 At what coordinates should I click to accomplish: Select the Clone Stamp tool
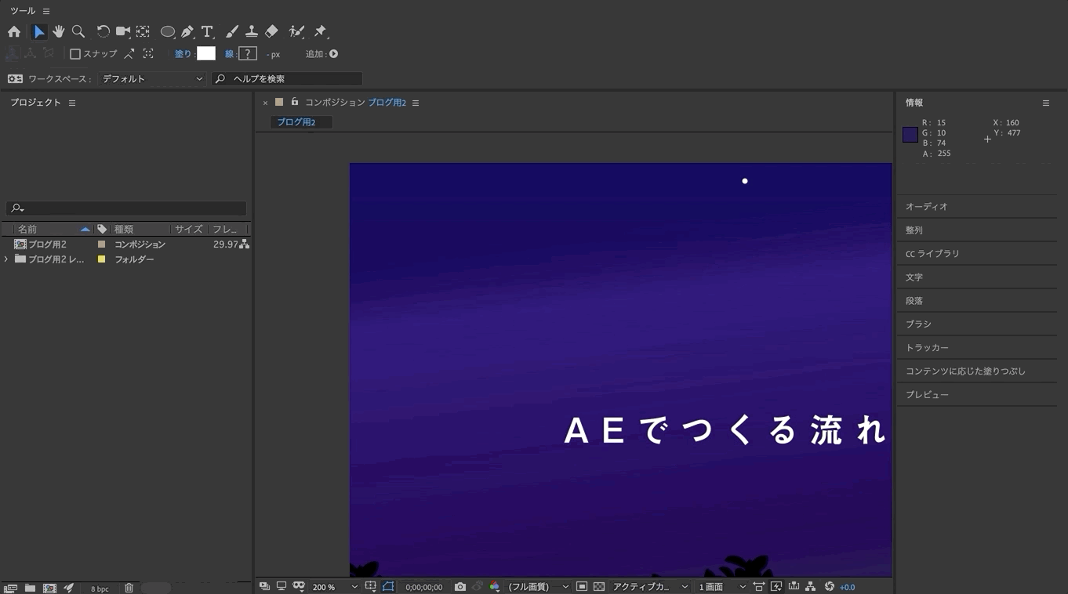pyautogui.click(x=251, y=31)
